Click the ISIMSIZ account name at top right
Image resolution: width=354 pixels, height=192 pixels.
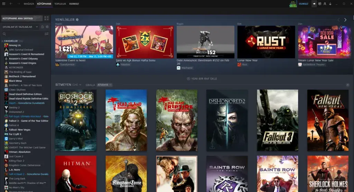[304, 4]
